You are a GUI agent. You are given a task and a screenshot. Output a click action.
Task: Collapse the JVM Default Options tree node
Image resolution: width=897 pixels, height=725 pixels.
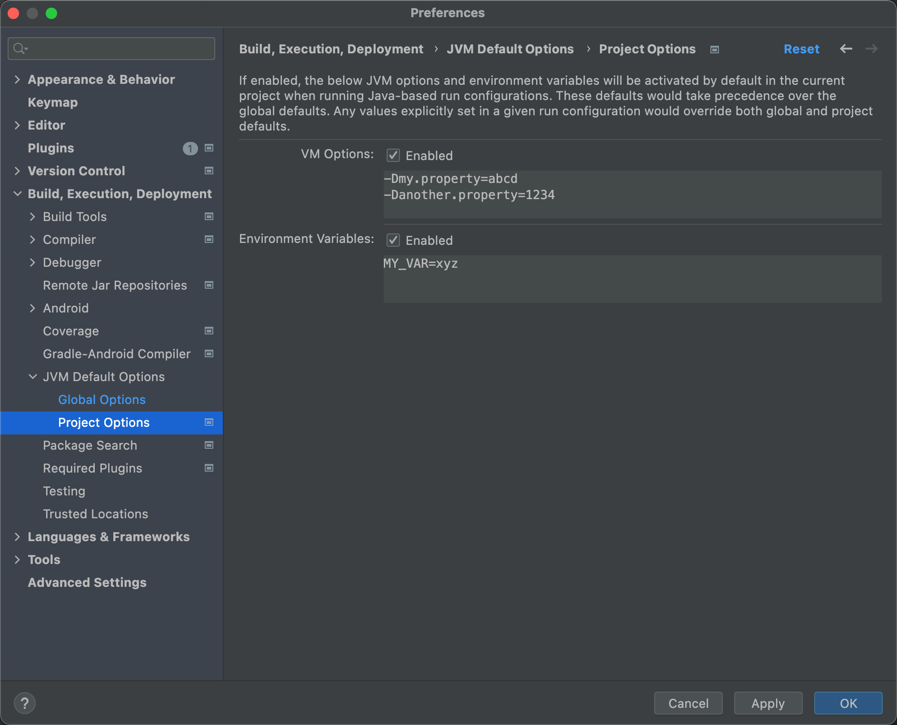[32, 376]
